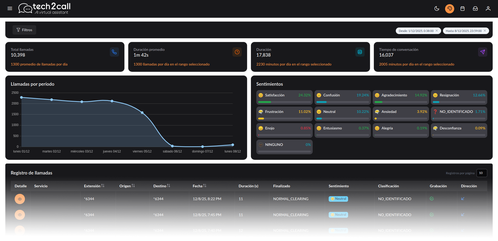This screenshot has height=241, width=498.
Task: Select the Confusión sentiment card
Action: 343,97
